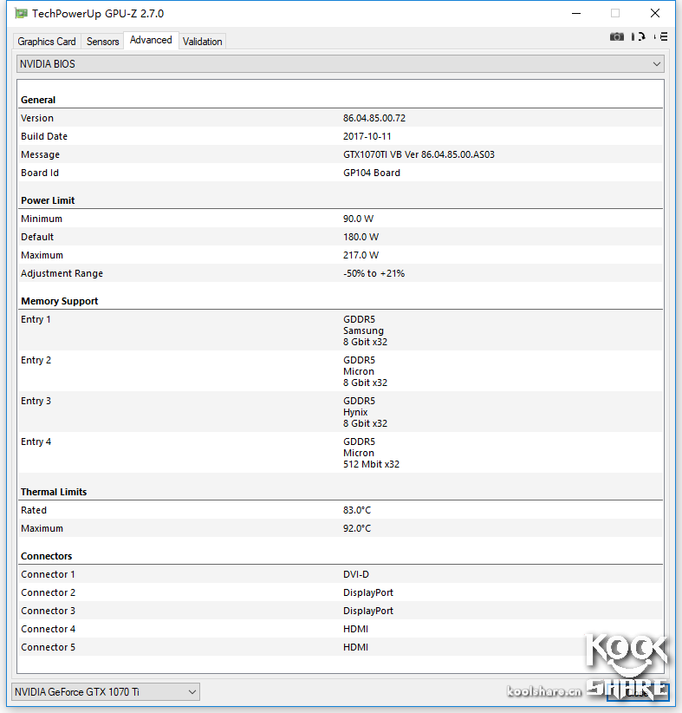Select the Board Id value GP104 Board
Screen dimensions: 682x713
click(x=371, y=173)
